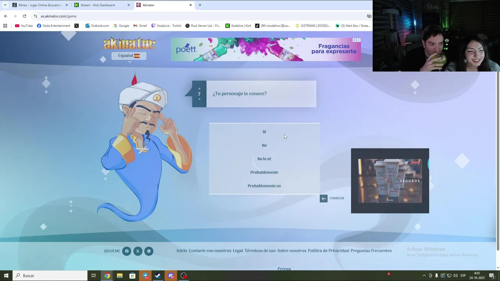Choose the 'No lo sé' answer
This screenshot has width=500, height=281.
[264, 159]
